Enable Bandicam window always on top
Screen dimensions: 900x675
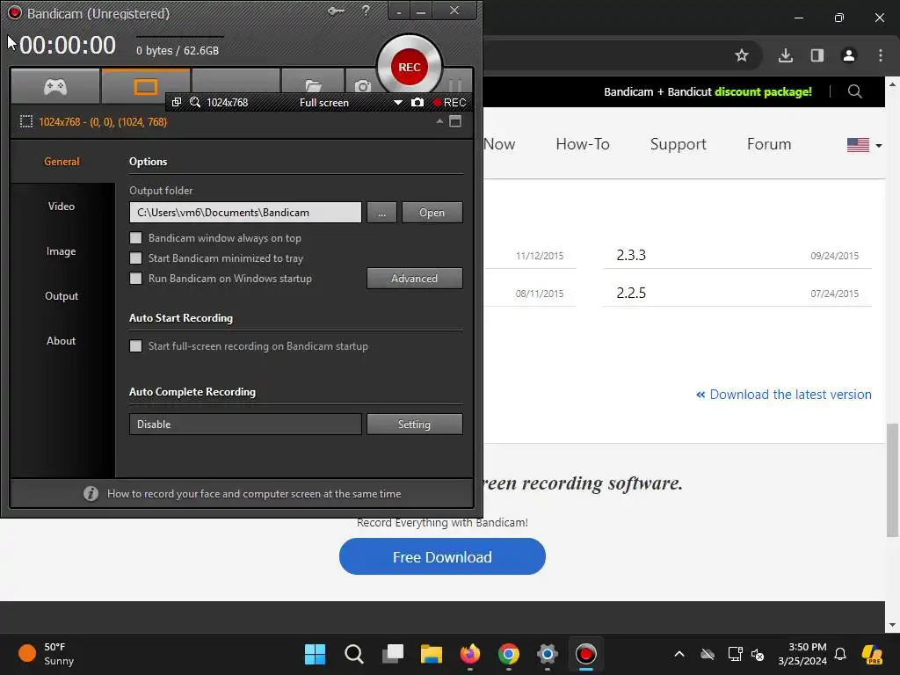[x=136, y=237]
